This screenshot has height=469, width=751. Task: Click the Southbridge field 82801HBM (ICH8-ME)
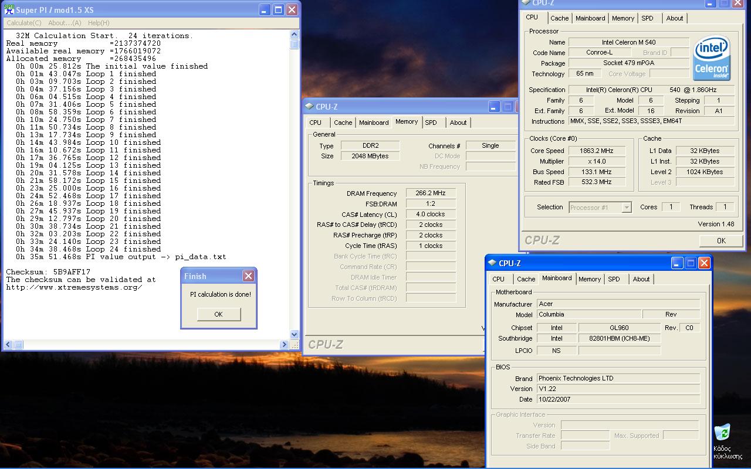[620, 338]
